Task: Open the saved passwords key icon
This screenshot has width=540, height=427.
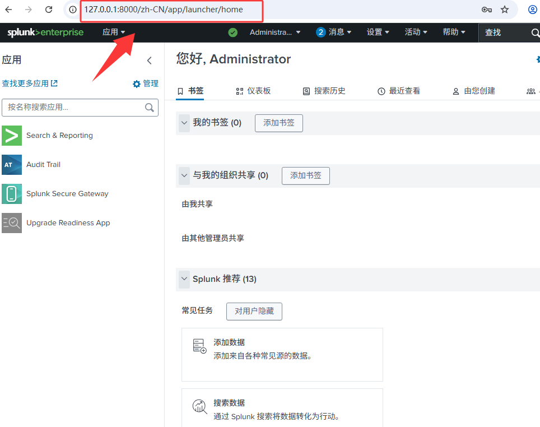Action: (x=486, y=10)
